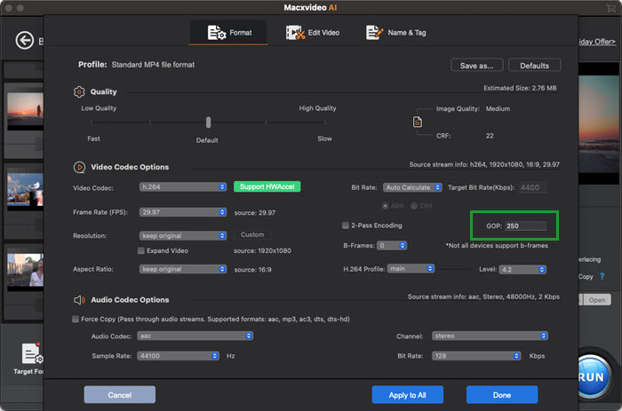Open the Channel stereo dropdown
This screenshot has height=411, width=622.
tap(490, 336)
